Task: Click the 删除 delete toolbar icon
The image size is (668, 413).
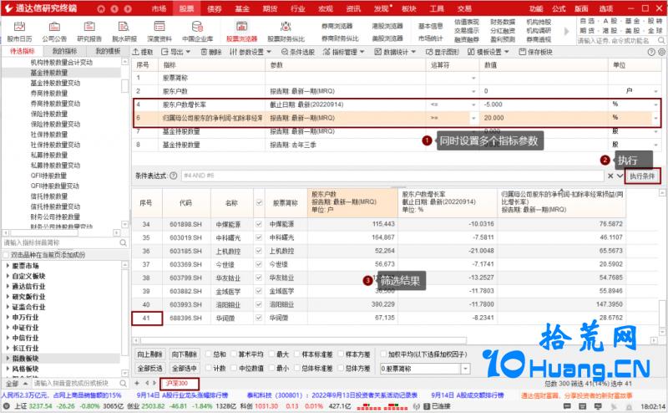Action: [211, 52]
